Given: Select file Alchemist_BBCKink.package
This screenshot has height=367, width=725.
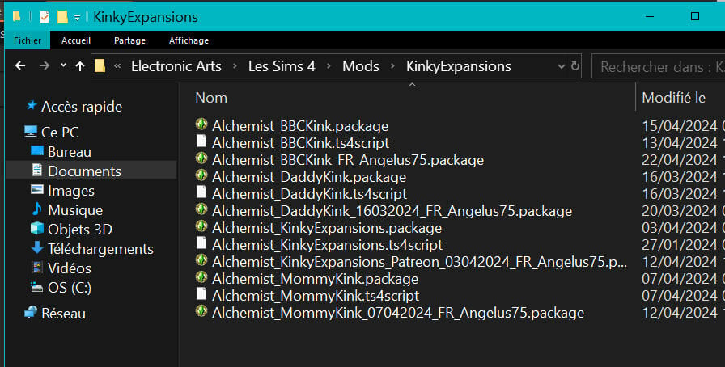Looking at the screenshot, I should [x=300, y=126].
